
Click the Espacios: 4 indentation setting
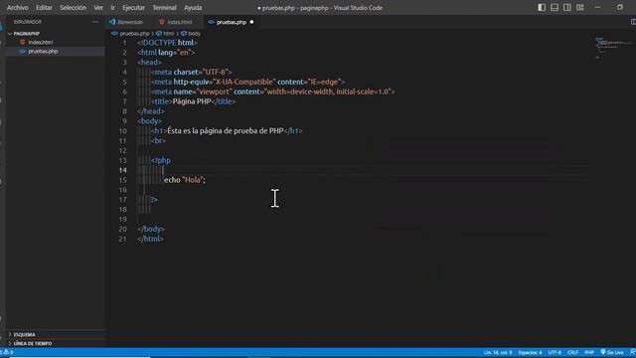(530, 352)
